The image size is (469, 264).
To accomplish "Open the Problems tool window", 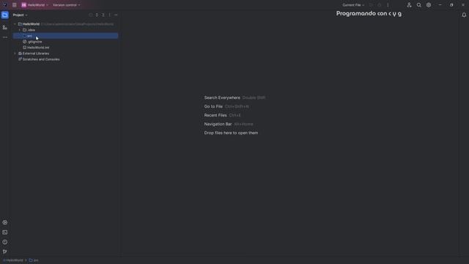I will point(5,242).
